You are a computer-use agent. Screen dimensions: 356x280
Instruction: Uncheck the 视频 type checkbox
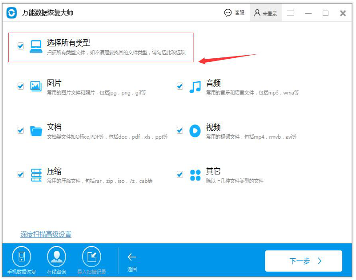pos(179,131)
